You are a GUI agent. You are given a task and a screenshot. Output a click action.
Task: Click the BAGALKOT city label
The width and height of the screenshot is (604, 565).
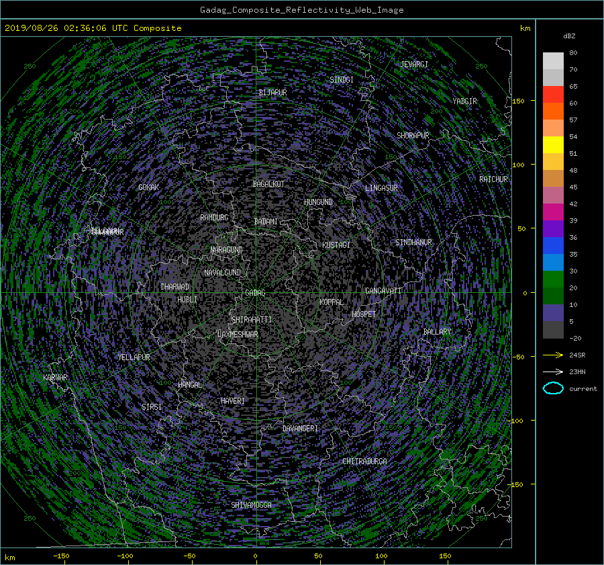268,184
